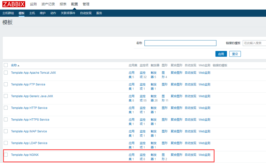Open Template App NGINX template
Image resolution: width=266 pixels, height=163 pixels.
coord(25,155)
